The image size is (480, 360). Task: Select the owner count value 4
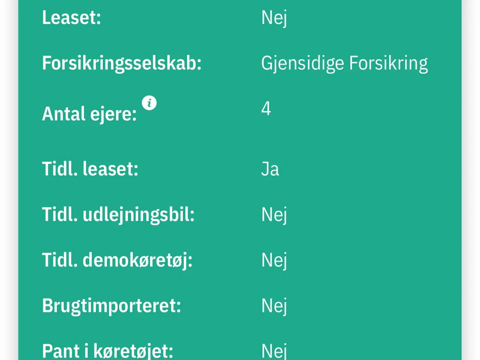(x=266, y=109)
